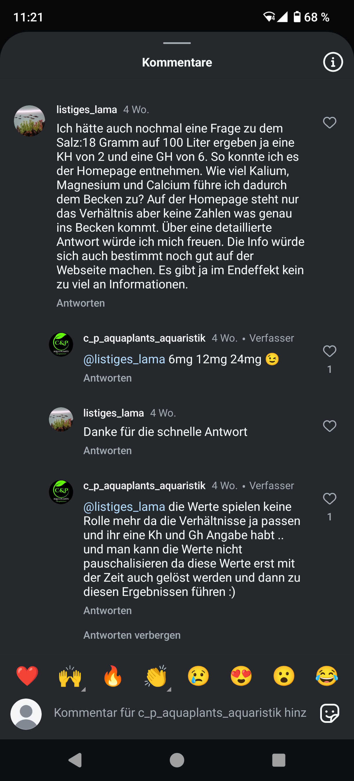Open c_p_aquaplants_aquaristik profile picture in first reply
Image resolution: width=354 pixels, height=781 pixels.
click(x=61, y=345)
